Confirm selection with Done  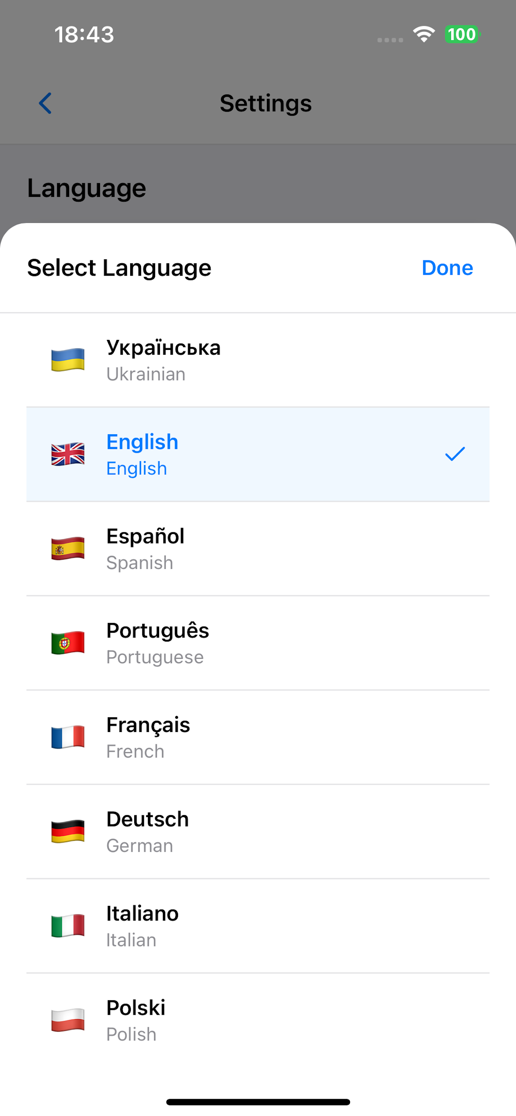tap(447, 268)
